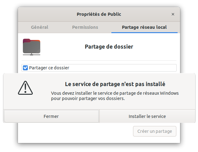198x152 pixels.
Task: Click the warning triangle icon
Action: click(25, 88)
